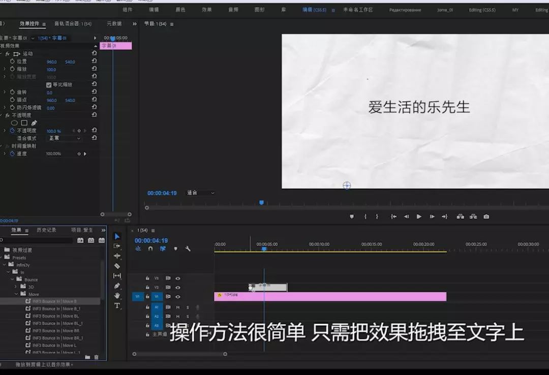Image resolution: width=549 pixels, height=375 pixels.
Task: Mute audio track A1 with the M button
Action: point(177,307)
